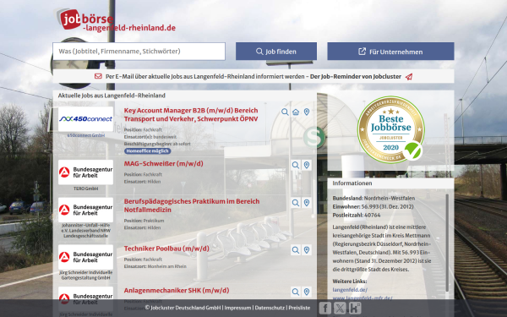
Task: Open the Xing icon in footer
Action: pos(355,308)
